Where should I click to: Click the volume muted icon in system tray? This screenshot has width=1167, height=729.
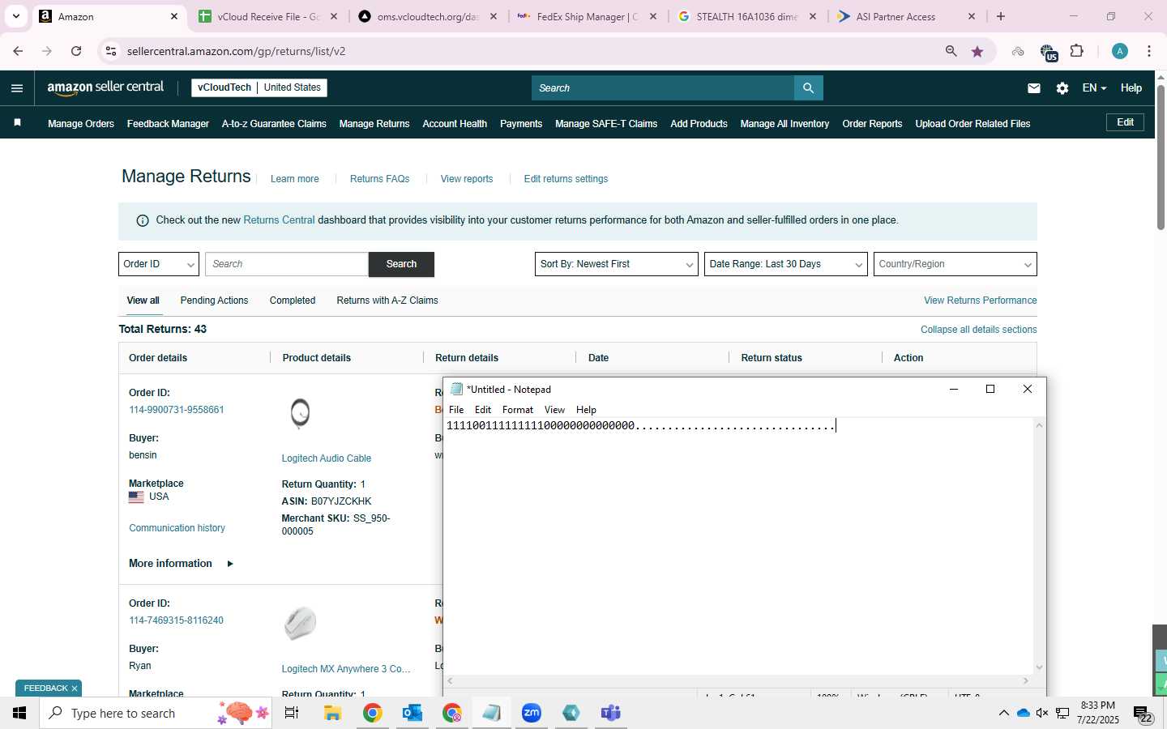pos(1042,713)
